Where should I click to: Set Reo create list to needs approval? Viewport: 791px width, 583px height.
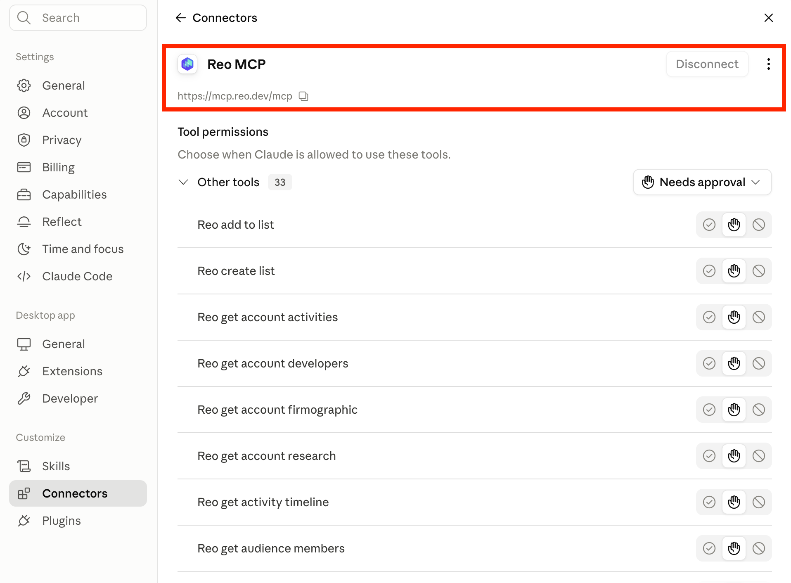click(x=734, y=271)
